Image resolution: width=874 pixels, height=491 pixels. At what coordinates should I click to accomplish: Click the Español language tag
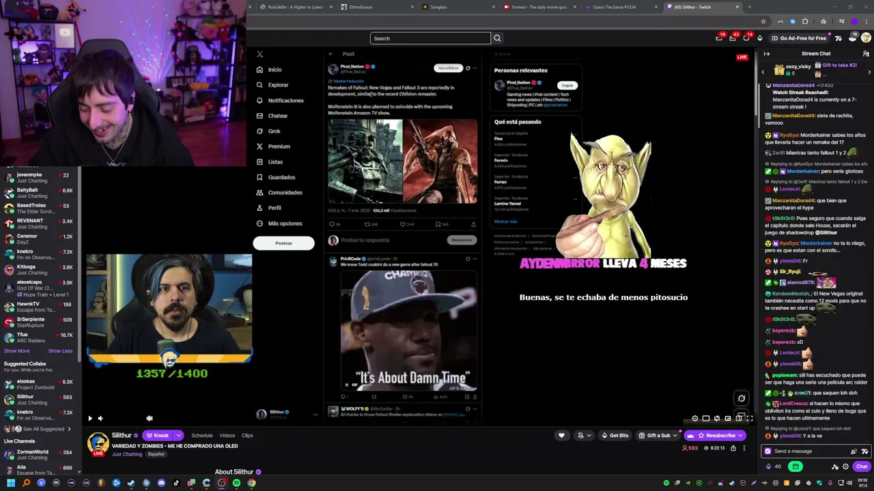[156, 453]
